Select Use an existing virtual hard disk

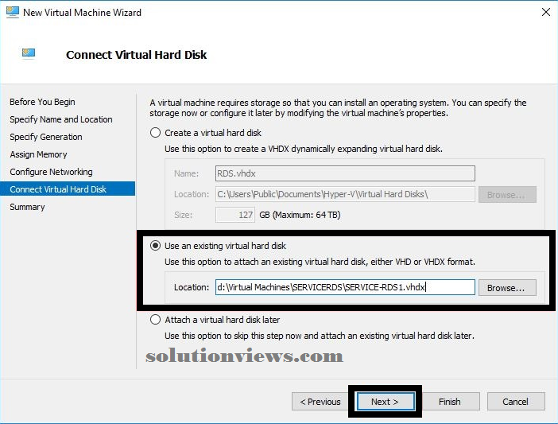coord(155,246)
